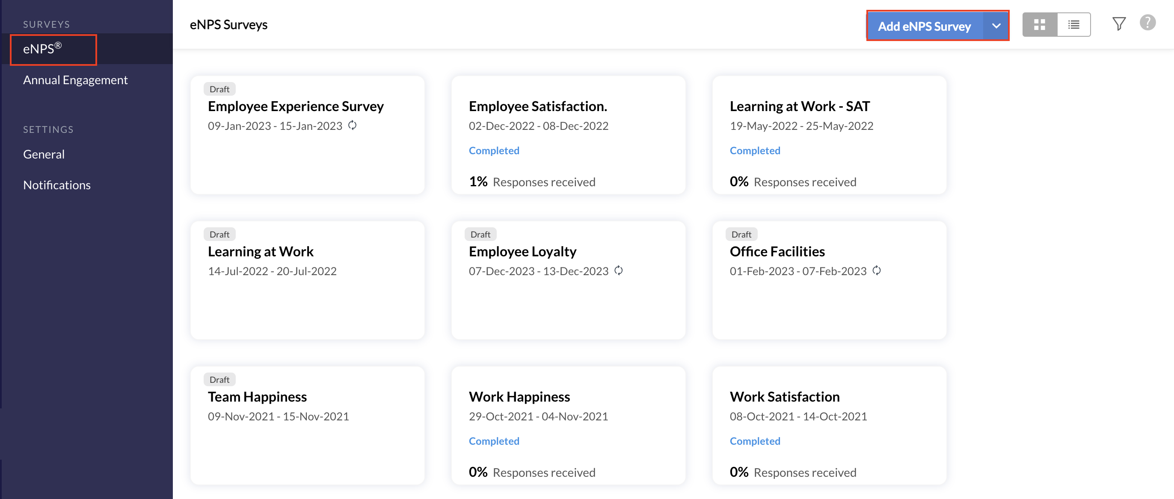1174x499 pixels.
Task: Click 0% Responses received on Learning at Work - SAT
Action: click(x=793, y=182)
